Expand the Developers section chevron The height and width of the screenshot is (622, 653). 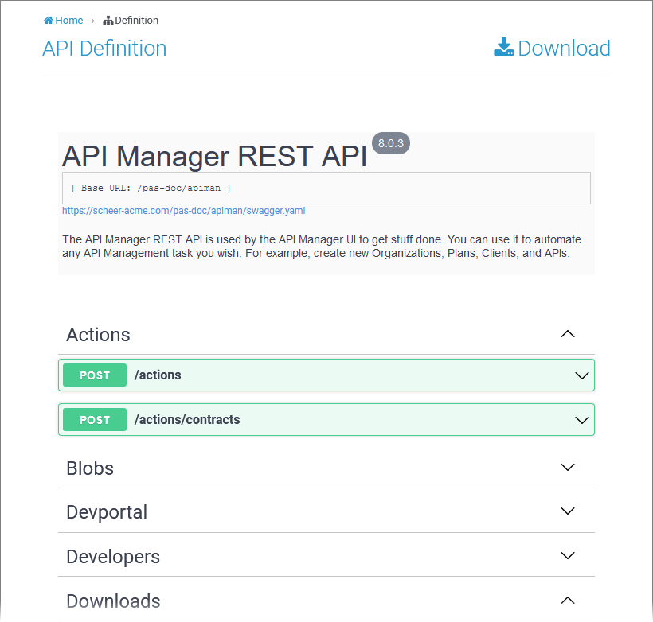568,556
